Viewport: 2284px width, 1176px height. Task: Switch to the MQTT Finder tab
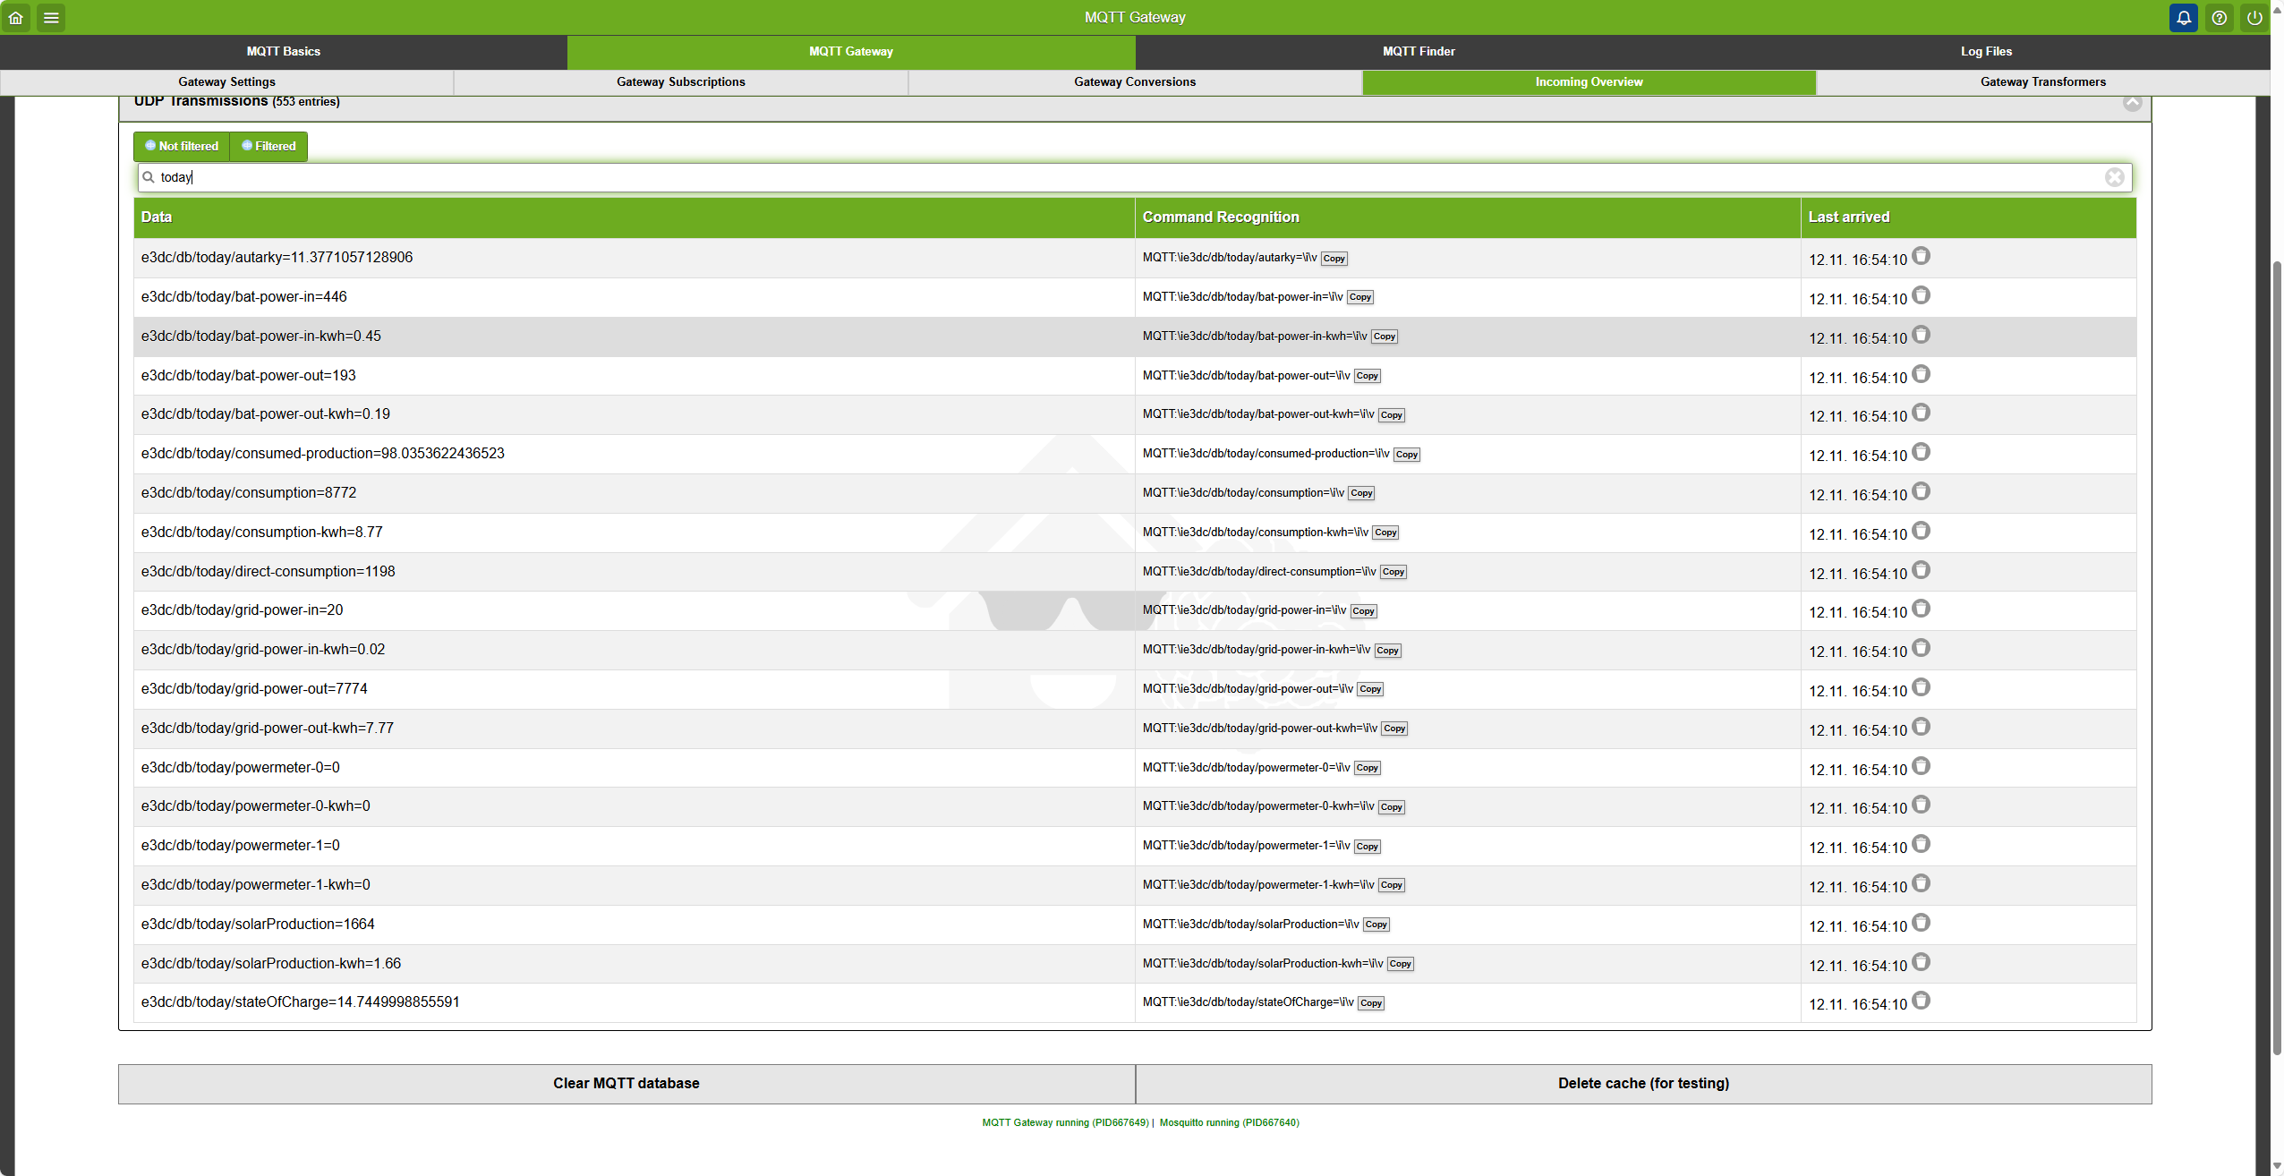1419,51
